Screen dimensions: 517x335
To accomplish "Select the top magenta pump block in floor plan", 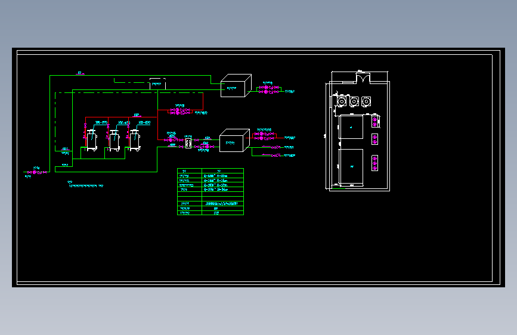I will [x=375, y=122].
